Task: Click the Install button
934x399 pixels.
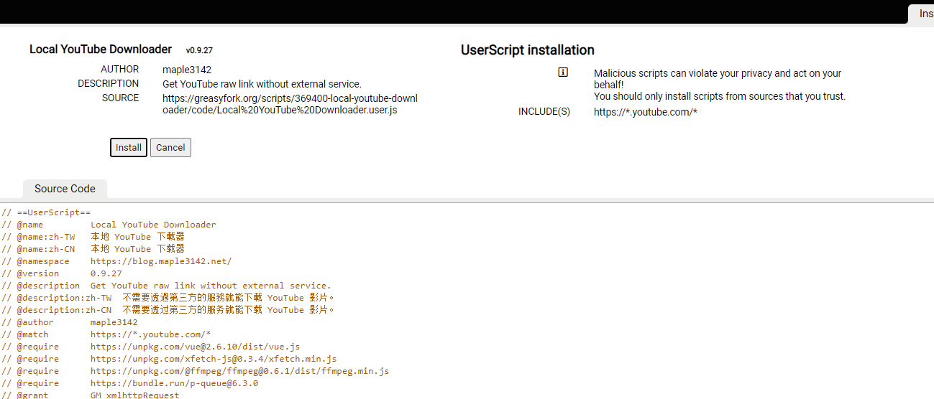Action: pos(129,147)
